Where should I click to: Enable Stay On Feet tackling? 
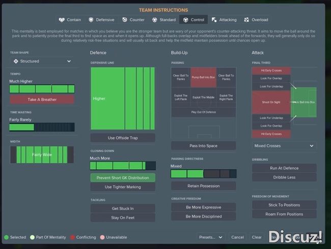click(123, 217)
